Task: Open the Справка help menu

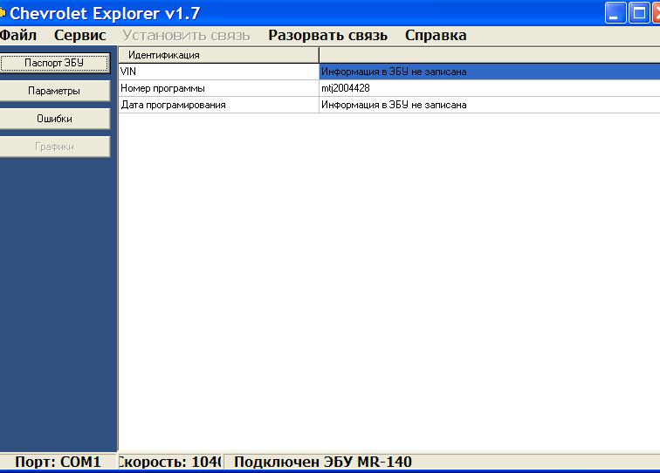Action: (436, 36)
